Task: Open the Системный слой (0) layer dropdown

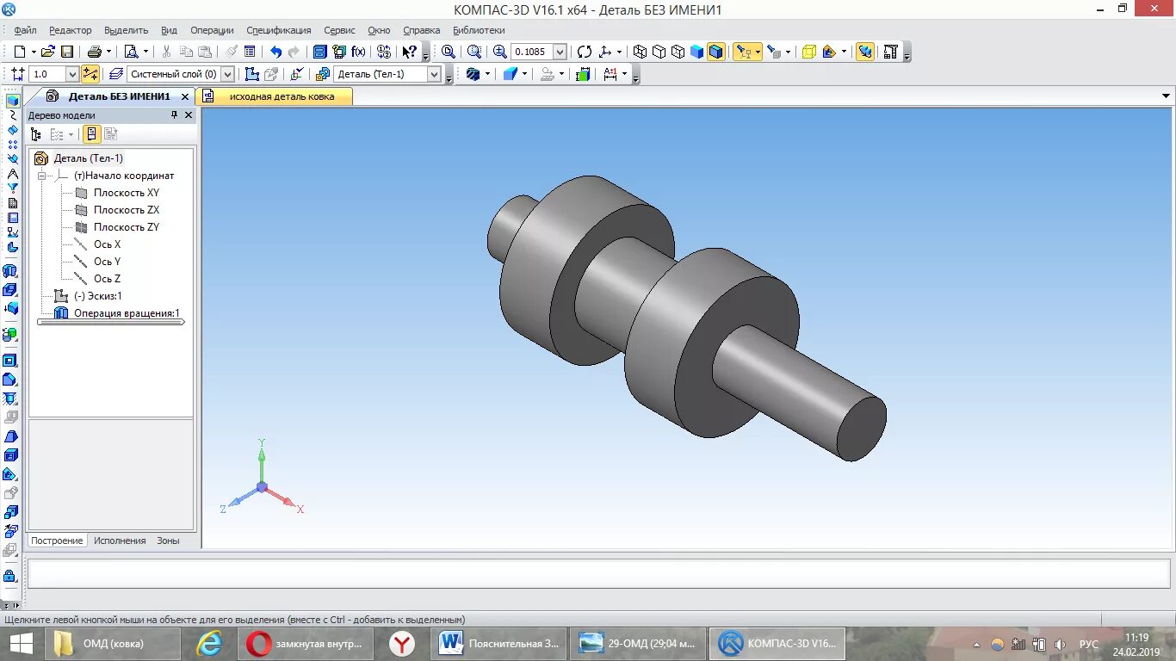Action: [x=227, y=74]
